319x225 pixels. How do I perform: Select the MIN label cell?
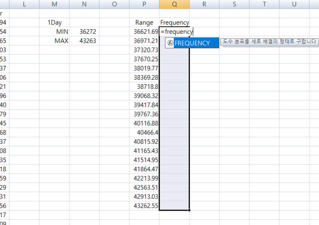click(x=54, y=32)
